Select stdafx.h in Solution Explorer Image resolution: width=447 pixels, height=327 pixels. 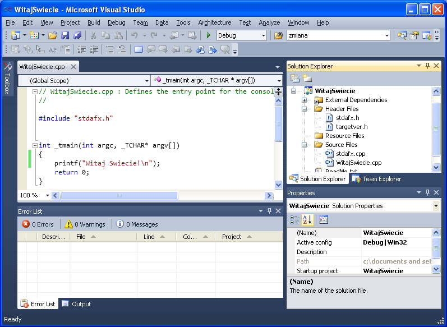point(347,118)
